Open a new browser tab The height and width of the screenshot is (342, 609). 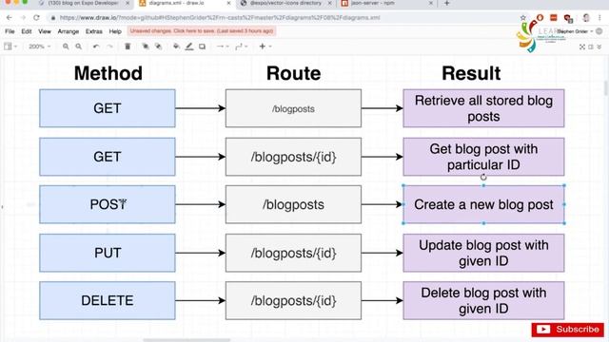click(x=446, y=3)
